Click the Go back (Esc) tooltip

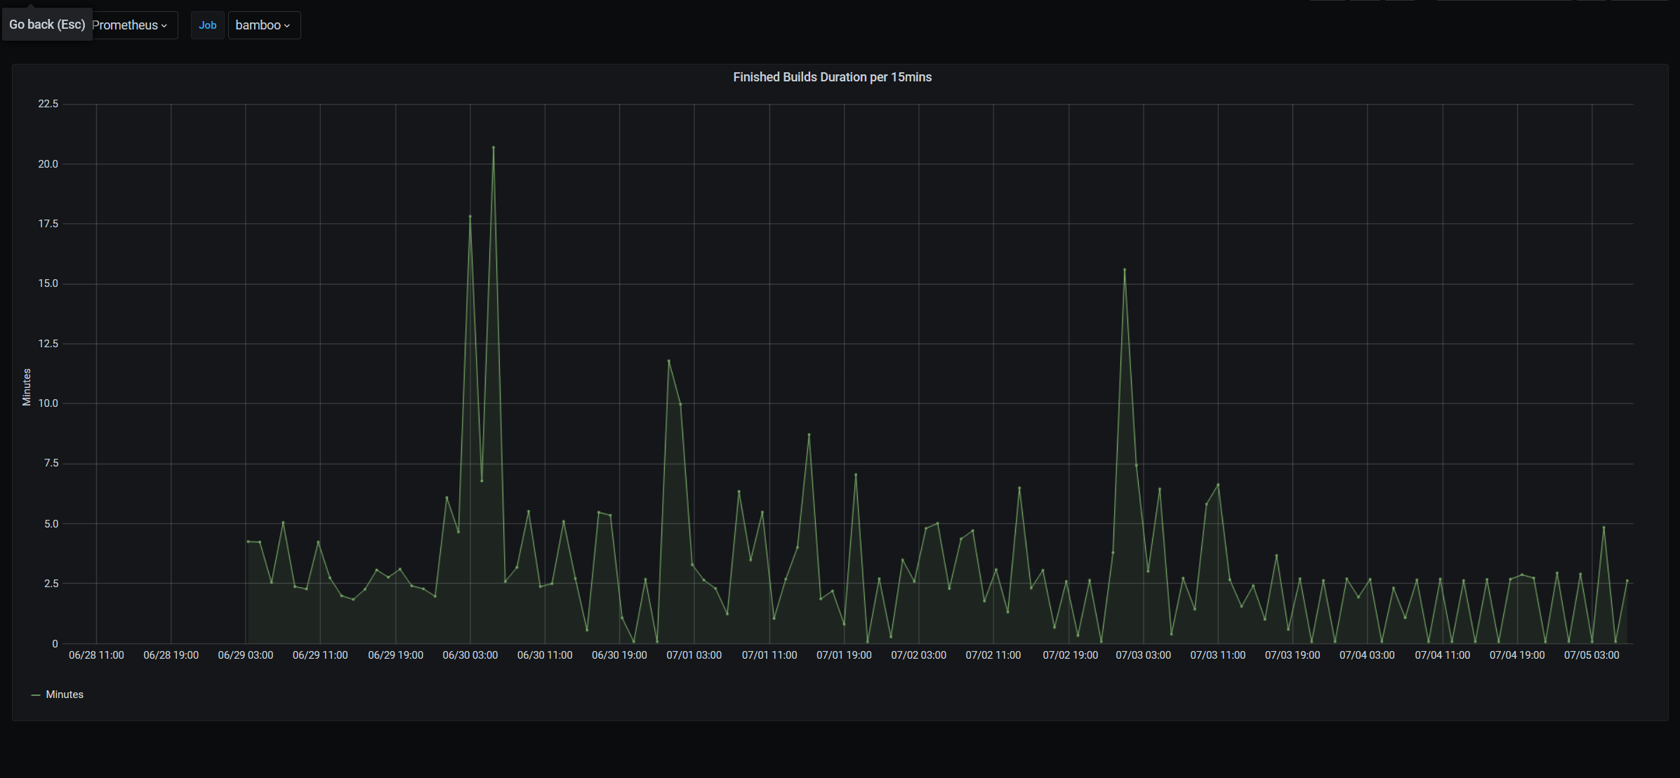click(x=47, y=25)
